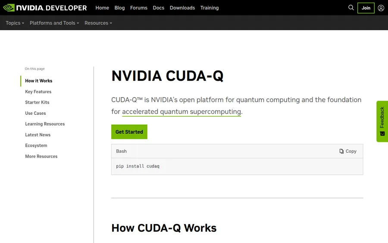
Task: Open the Feedback side tab
Action: (382, 121)
